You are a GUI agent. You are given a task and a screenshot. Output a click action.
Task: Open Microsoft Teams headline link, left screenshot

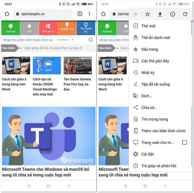[x=46, y=172]
